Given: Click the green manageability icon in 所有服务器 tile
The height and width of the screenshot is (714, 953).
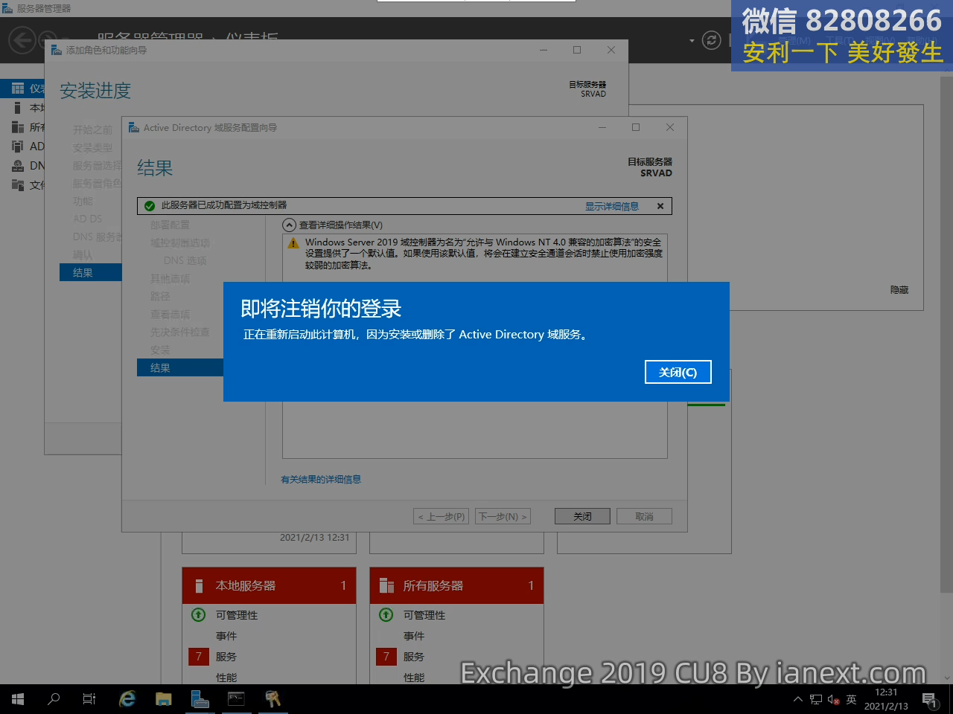Looking at the screenshot, I should pos(386,615).
